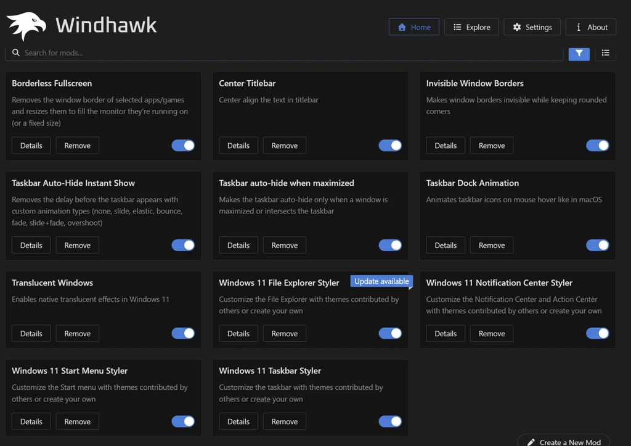Switch to list view layout icon
The image size is (631, 446).
coord(605,53)
